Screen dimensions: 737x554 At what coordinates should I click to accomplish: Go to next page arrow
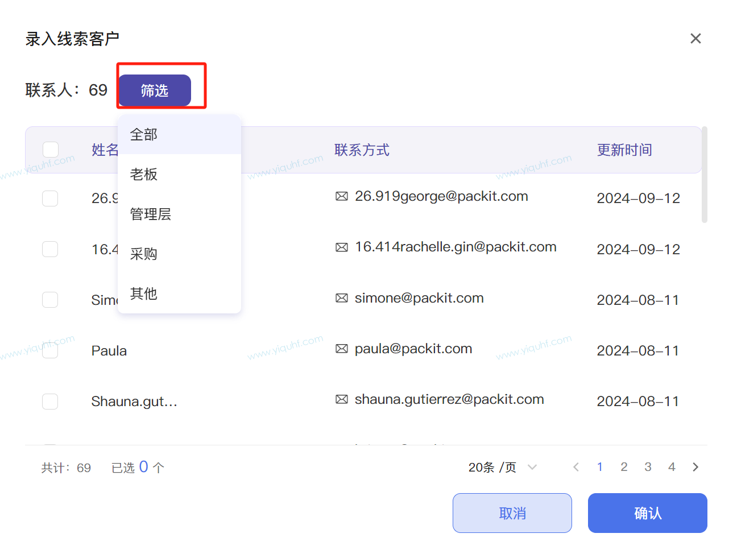coord(695,467)
